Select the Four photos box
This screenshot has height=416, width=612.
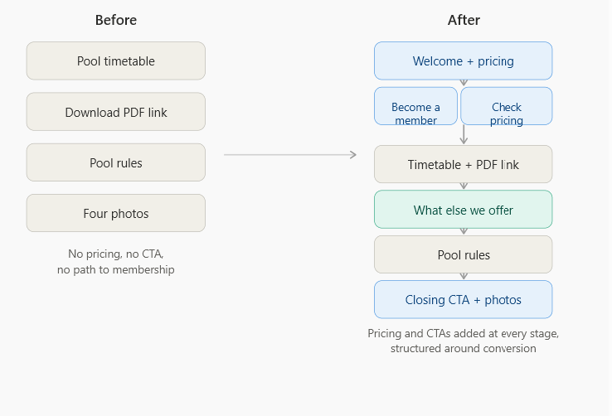[116, 213]
